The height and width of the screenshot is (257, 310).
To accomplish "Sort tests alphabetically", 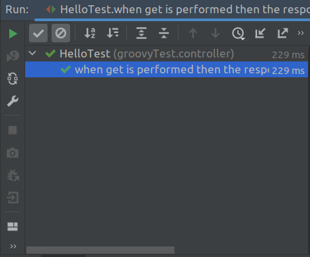I will pos(90,33).
